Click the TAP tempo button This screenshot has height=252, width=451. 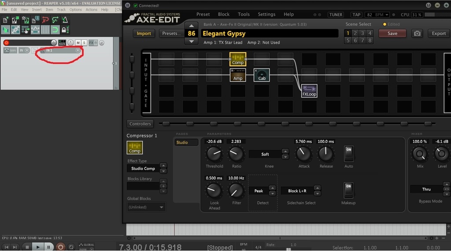click(x=356, y=15)
